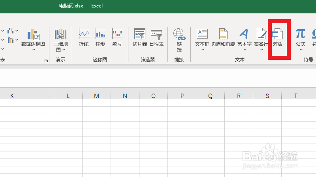The image size is (316, 177).
Task: Insert a Win/Loss (盈亏) sparkline
Action: point(117,37)
